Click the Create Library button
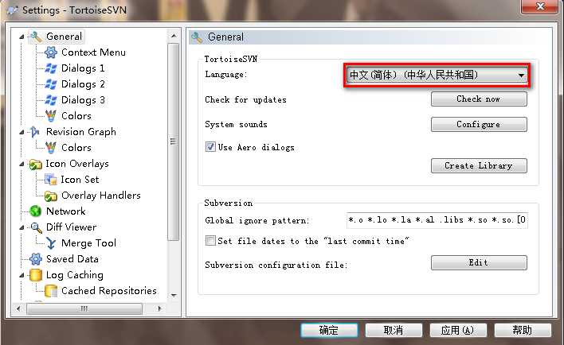Screen dimensions: 564x345 click(x=479, y=165)
